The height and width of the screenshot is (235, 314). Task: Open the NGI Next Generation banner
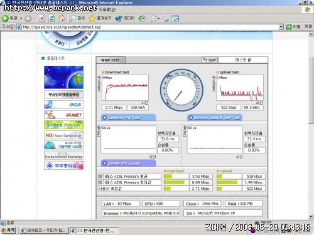tap(63, 135)
